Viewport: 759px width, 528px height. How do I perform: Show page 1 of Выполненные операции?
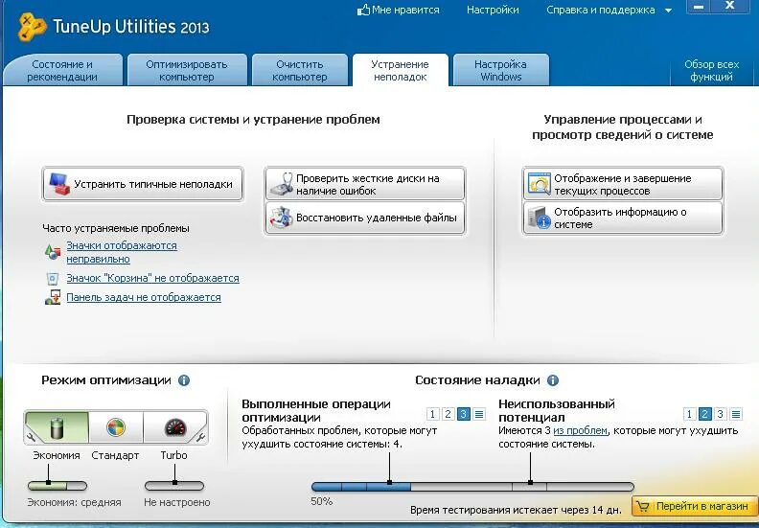433,414
